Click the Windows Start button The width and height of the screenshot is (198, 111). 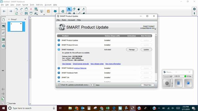3,108
